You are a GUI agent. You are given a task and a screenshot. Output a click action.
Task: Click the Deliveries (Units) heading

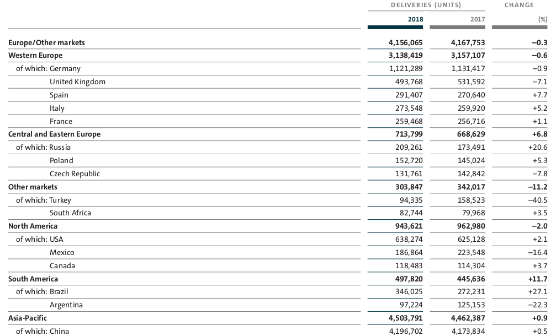(x=426, y=5)
